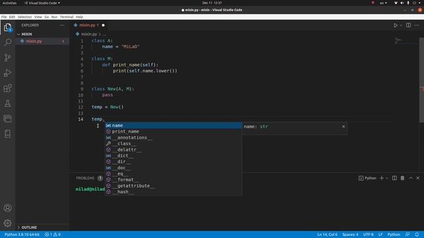424x238 pixels.
Task: Click the Python terminal label
Action: pos(368,178)
